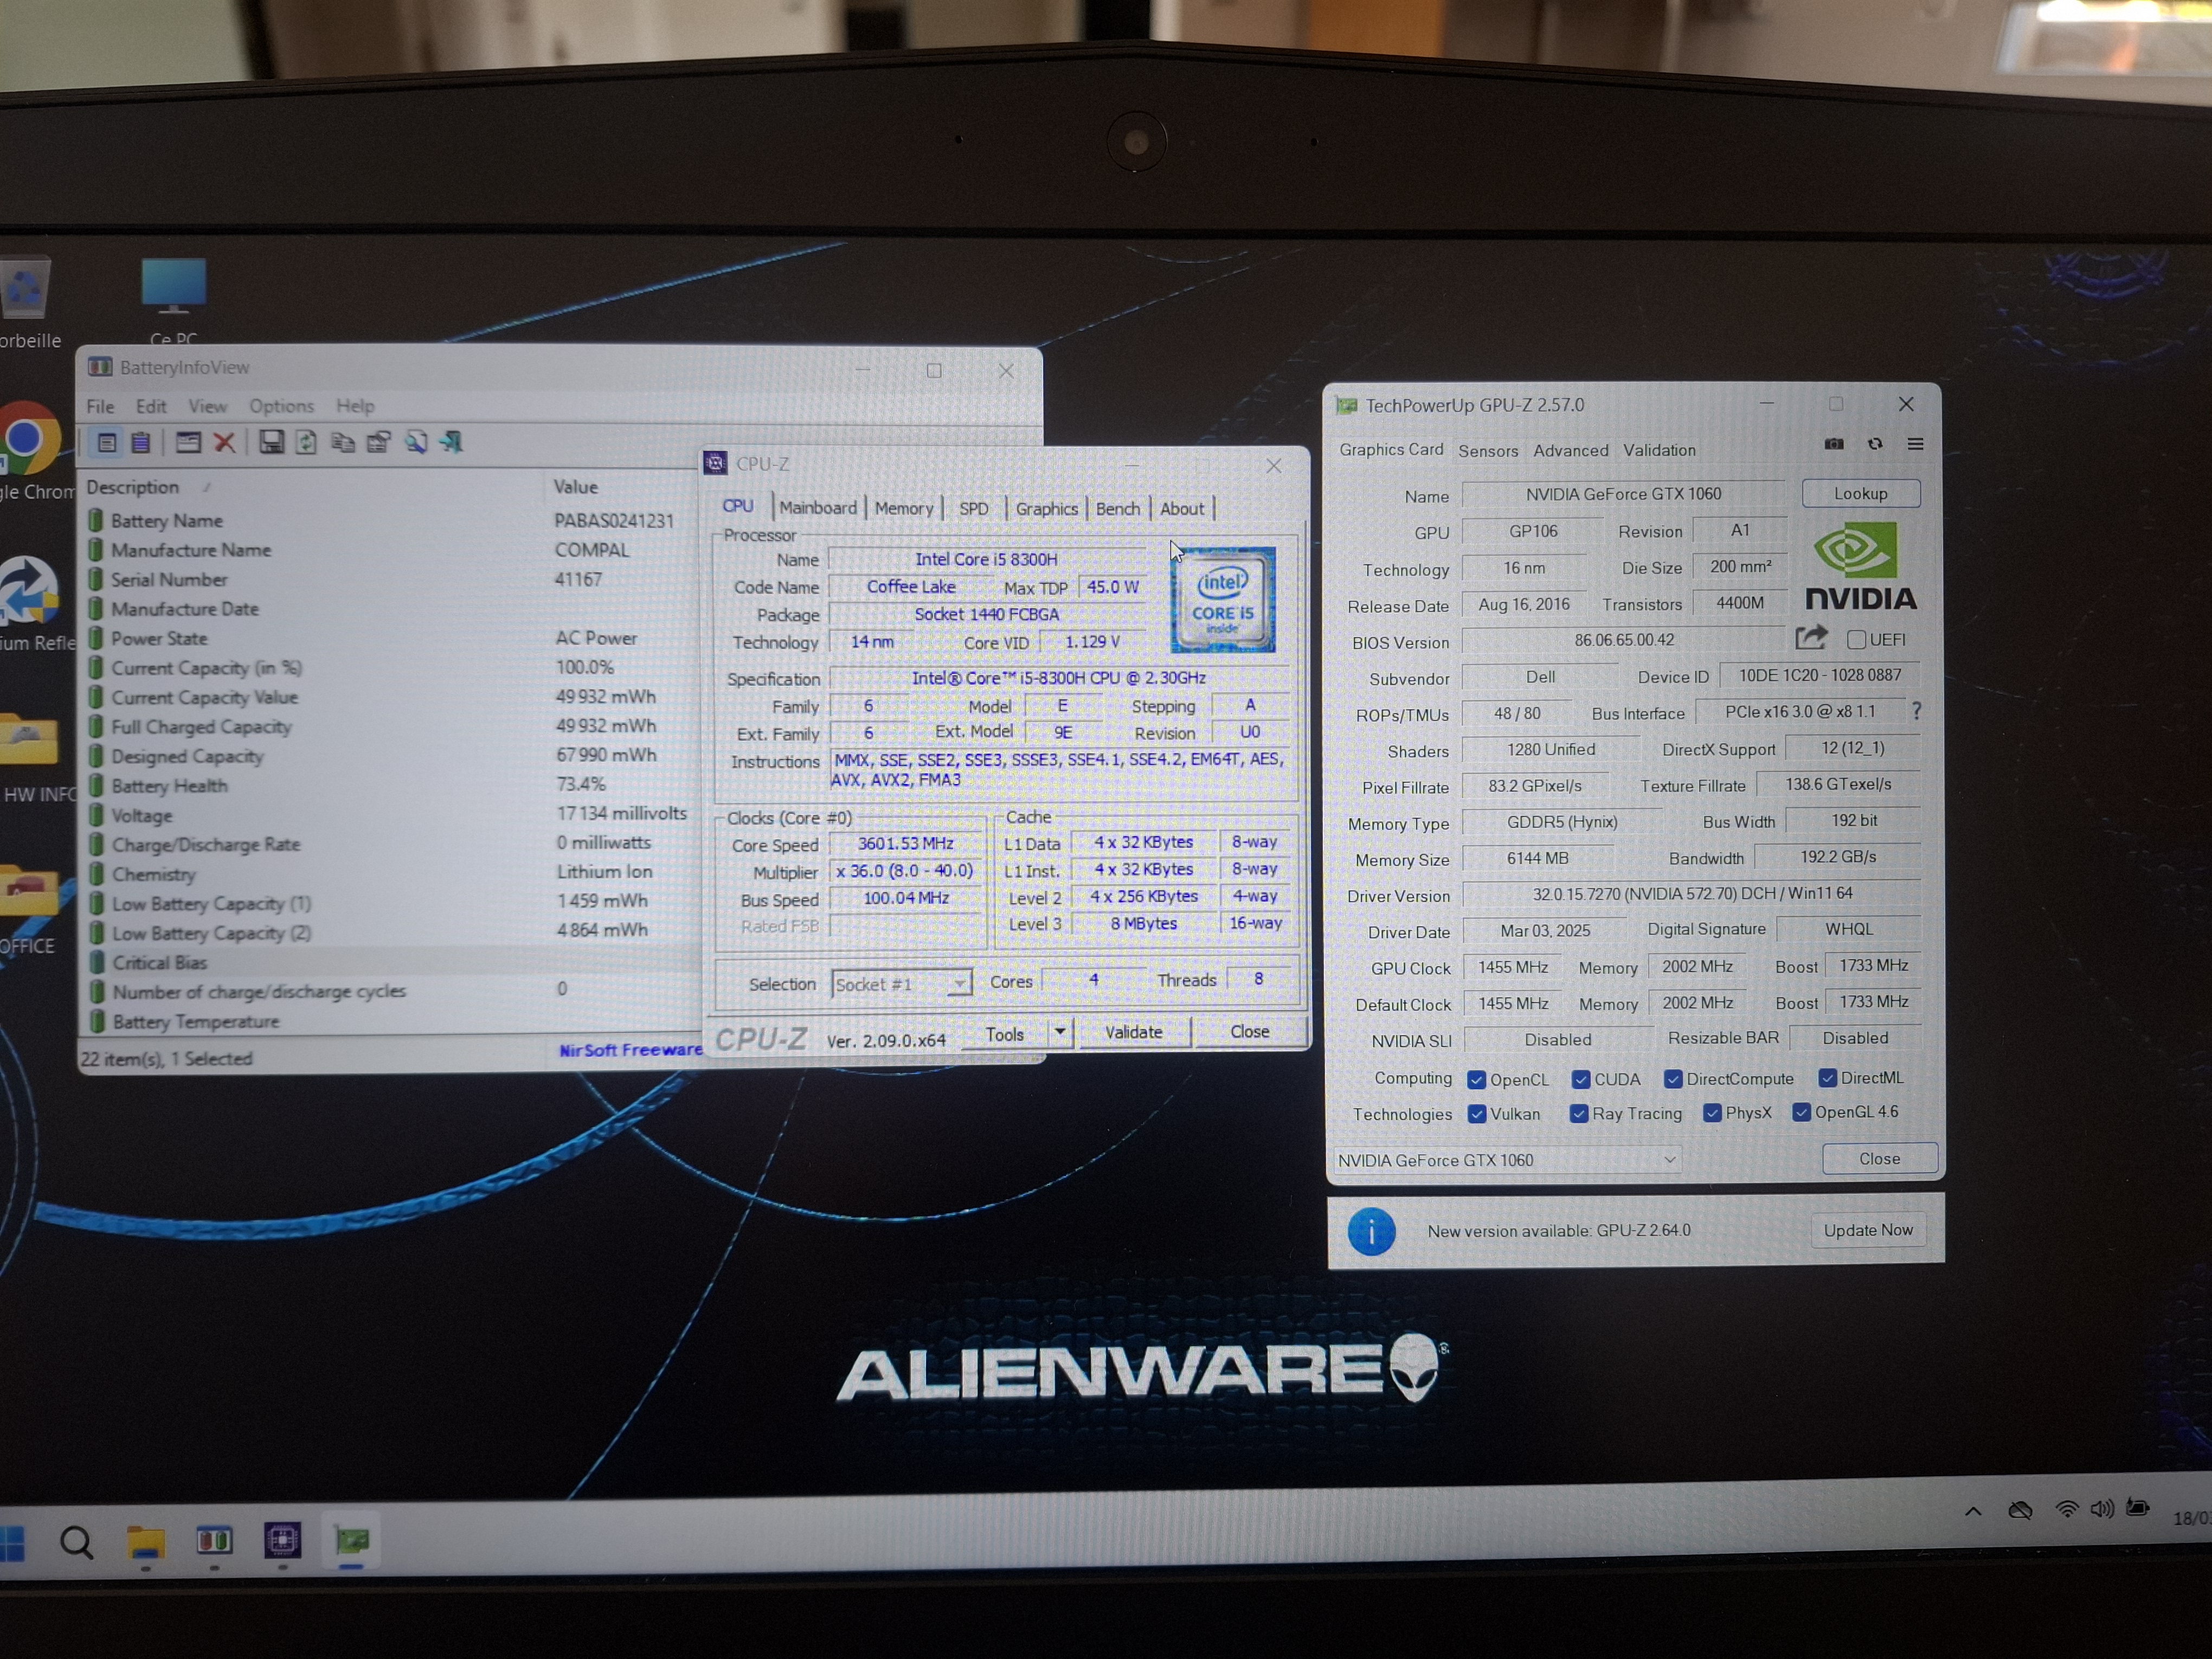Screen dimensions: 2212x1659
Task: Click the BIOS export share icon in GPU-Z
Action: pyautogui.click(x=1811, y=638)
